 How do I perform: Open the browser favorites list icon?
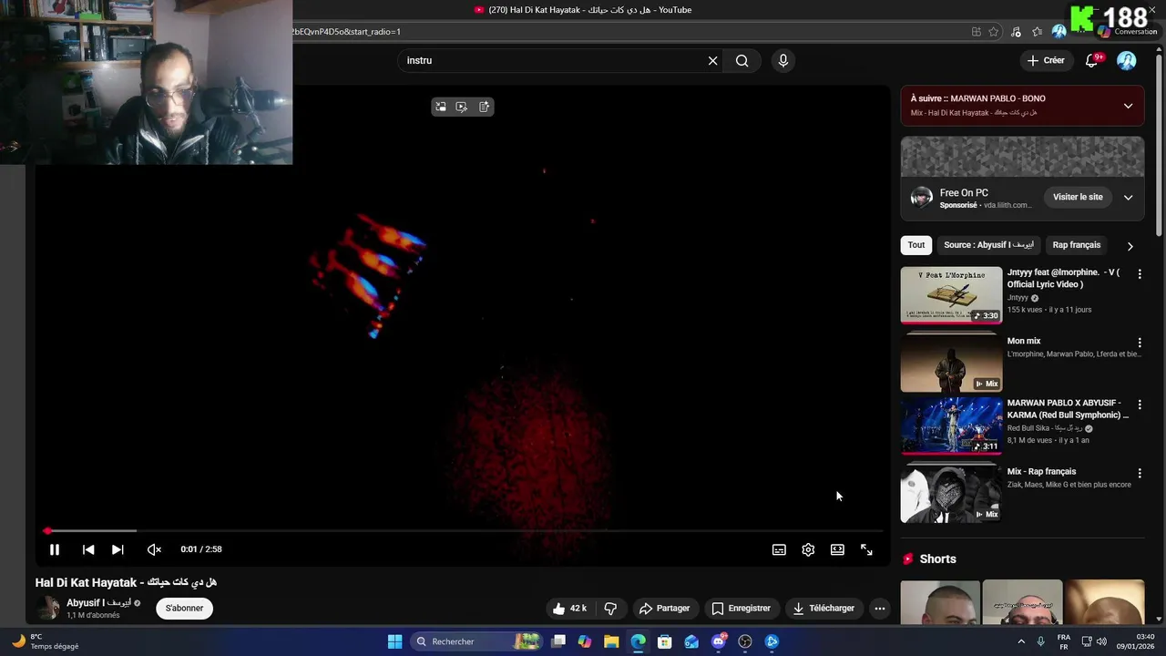1037,32
